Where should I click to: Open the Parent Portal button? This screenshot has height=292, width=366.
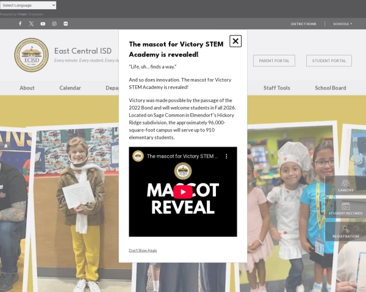click(x=274, y=61)
